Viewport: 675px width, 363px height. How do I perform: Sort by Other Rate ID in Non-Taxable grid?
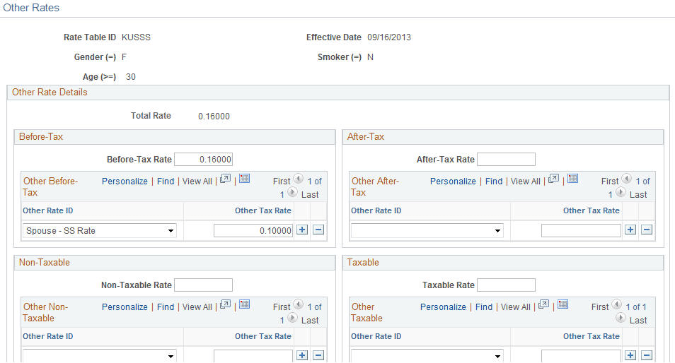(x=48, y=336)
